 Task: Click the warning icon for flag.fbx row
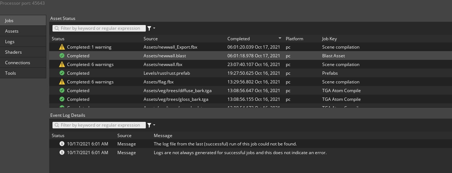pos(62,82)
